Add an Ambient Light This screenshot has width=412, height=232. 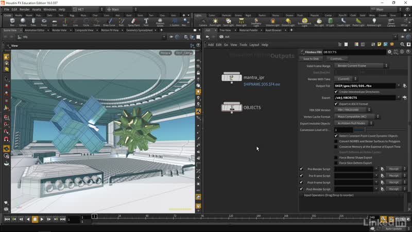(x=374, y=22)
